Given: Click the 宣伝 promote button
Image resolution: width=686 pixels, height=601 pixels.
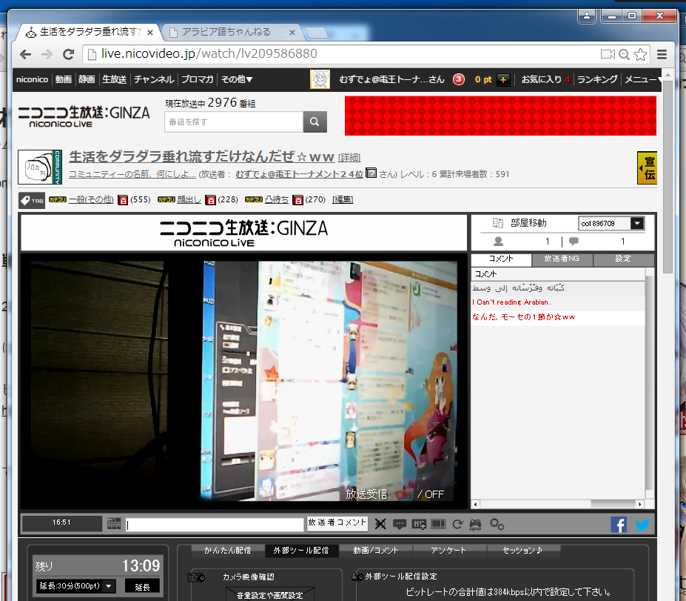Looking at the screenshot, I should click(647, 167).
